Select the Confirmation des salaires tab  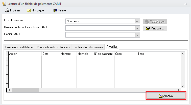pos(88,47)
